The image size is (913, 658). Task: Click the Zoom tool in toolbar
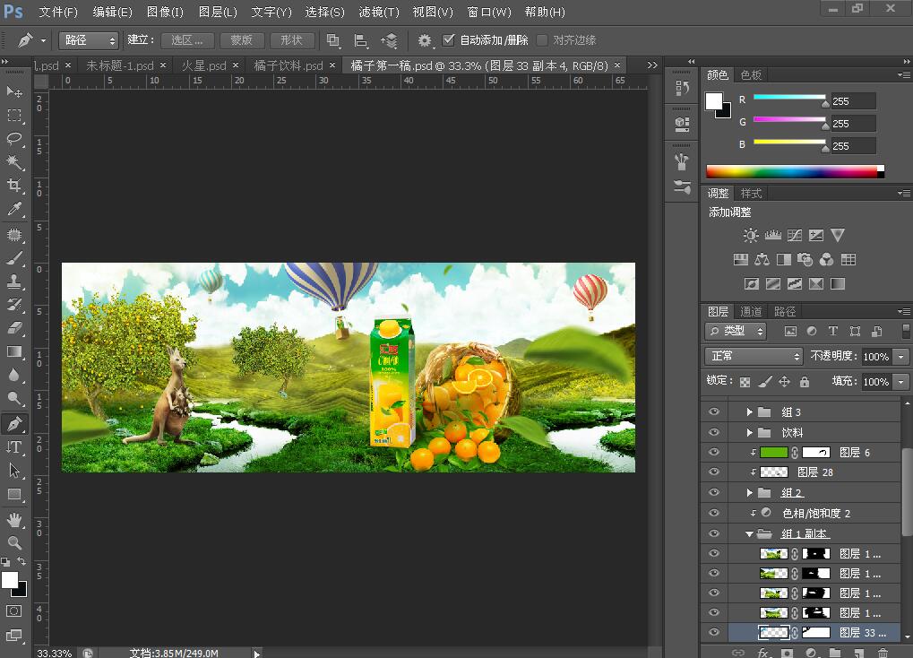coord(14,543)
